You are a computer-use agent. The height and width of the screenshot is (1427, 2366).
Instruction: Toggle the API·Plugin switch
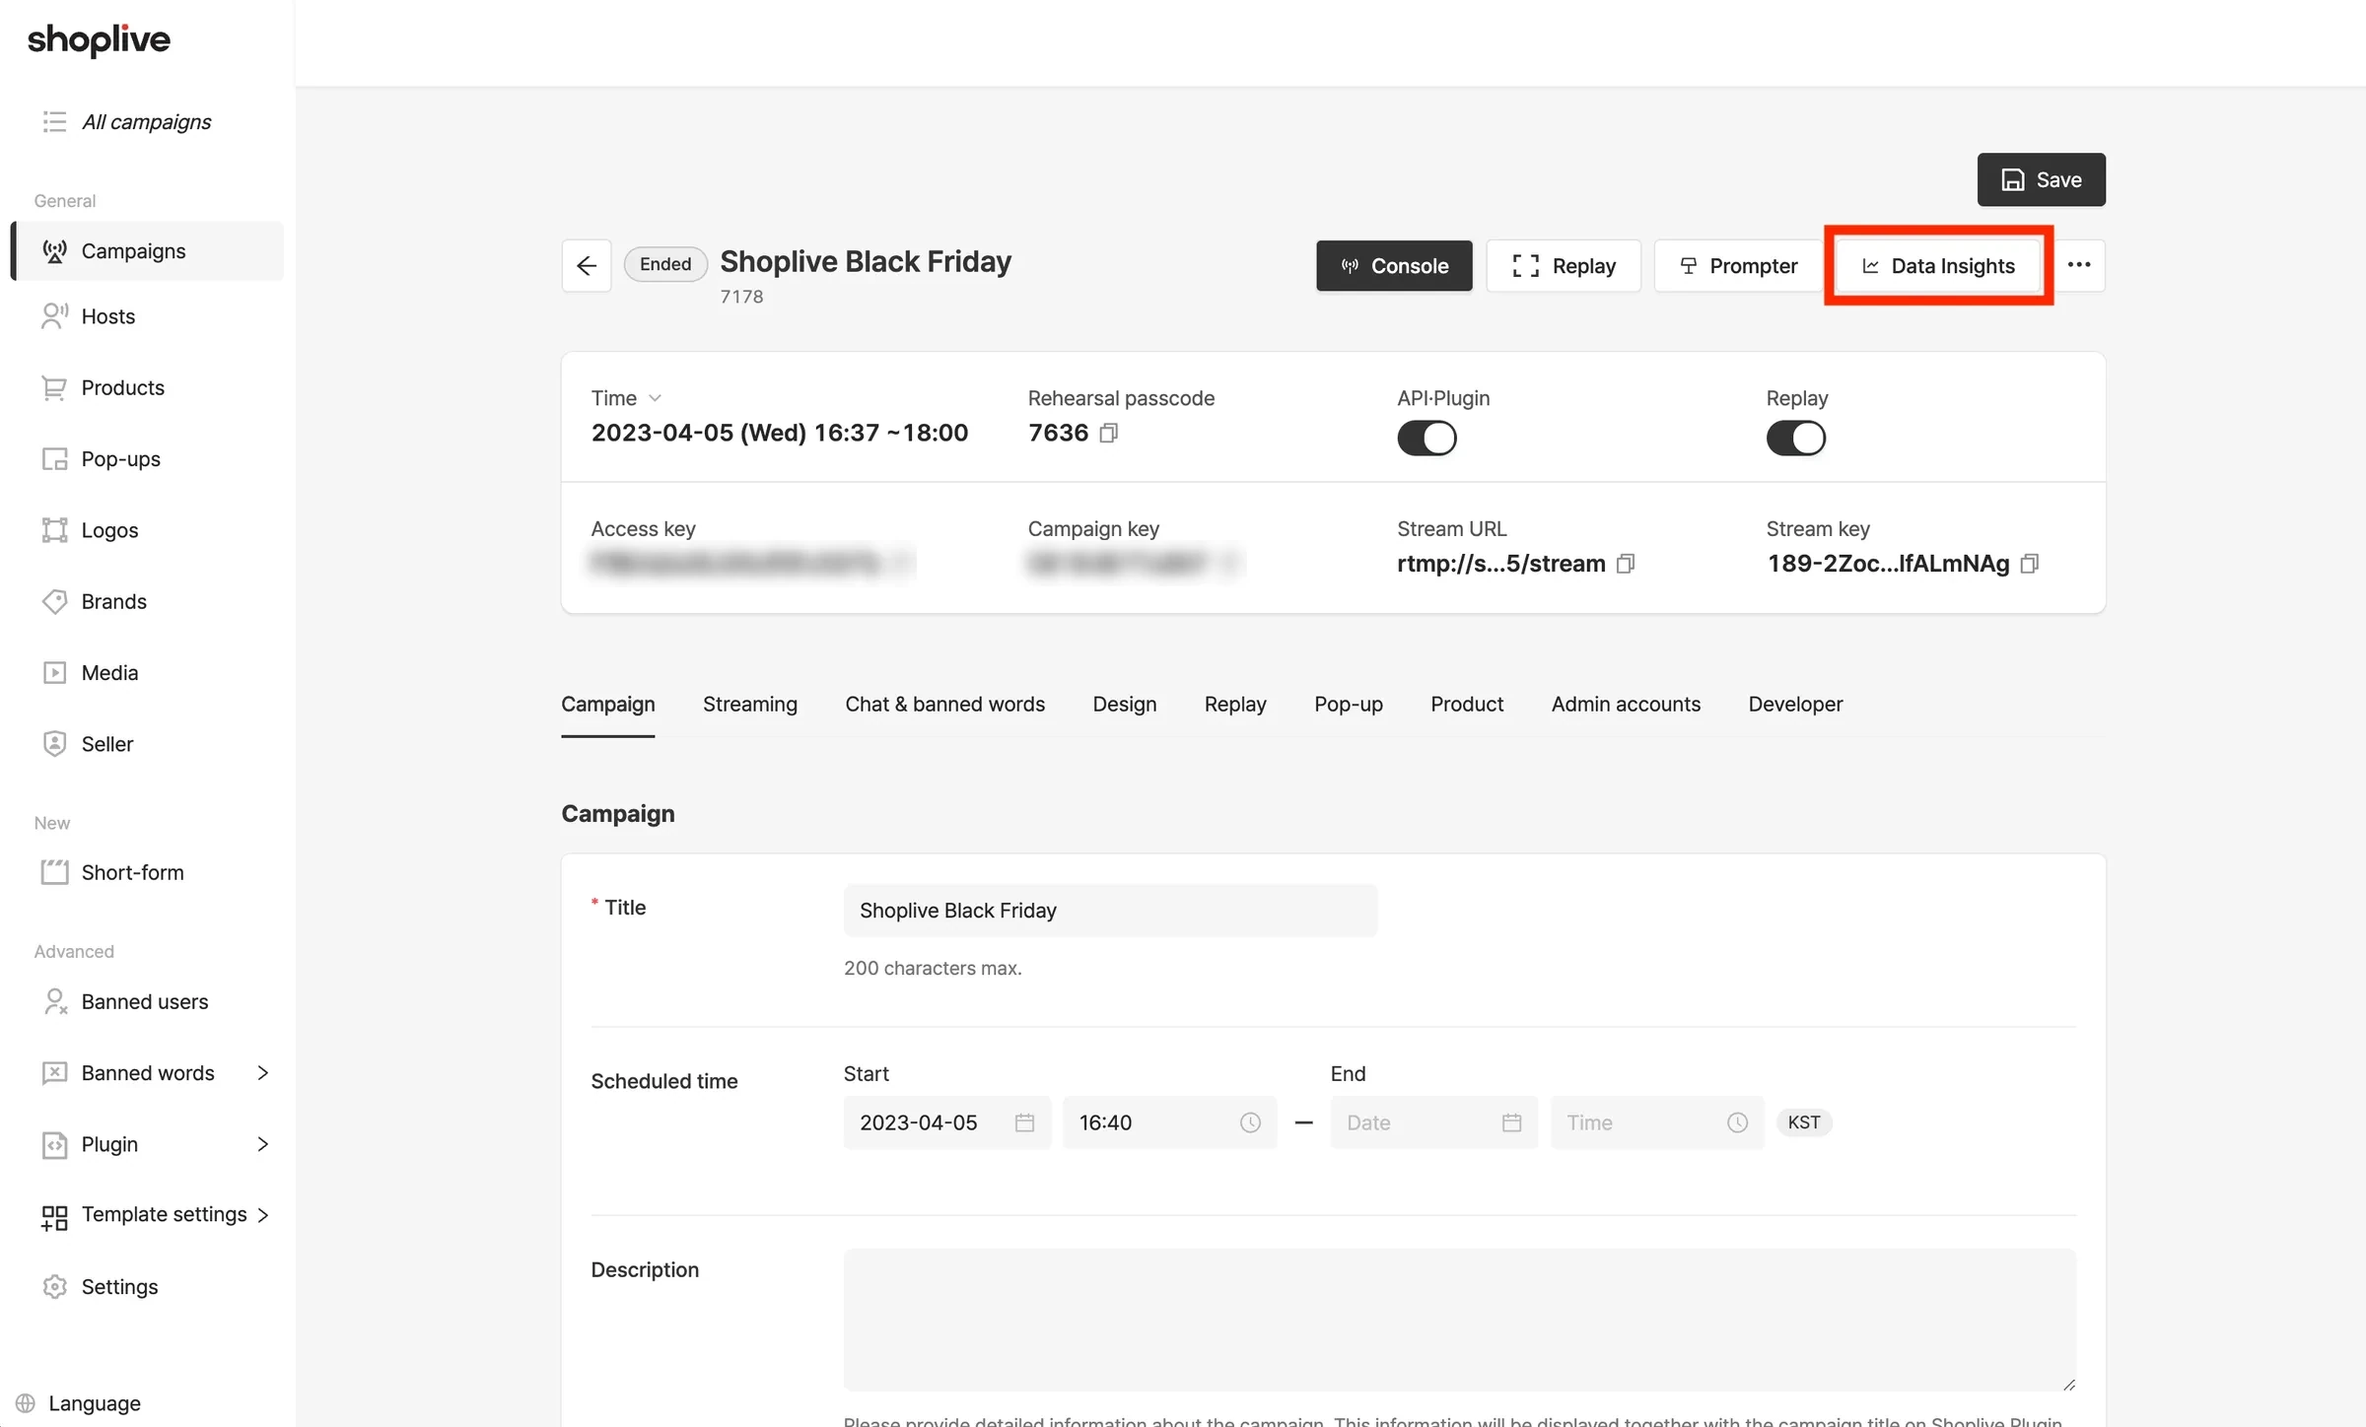1427,439
